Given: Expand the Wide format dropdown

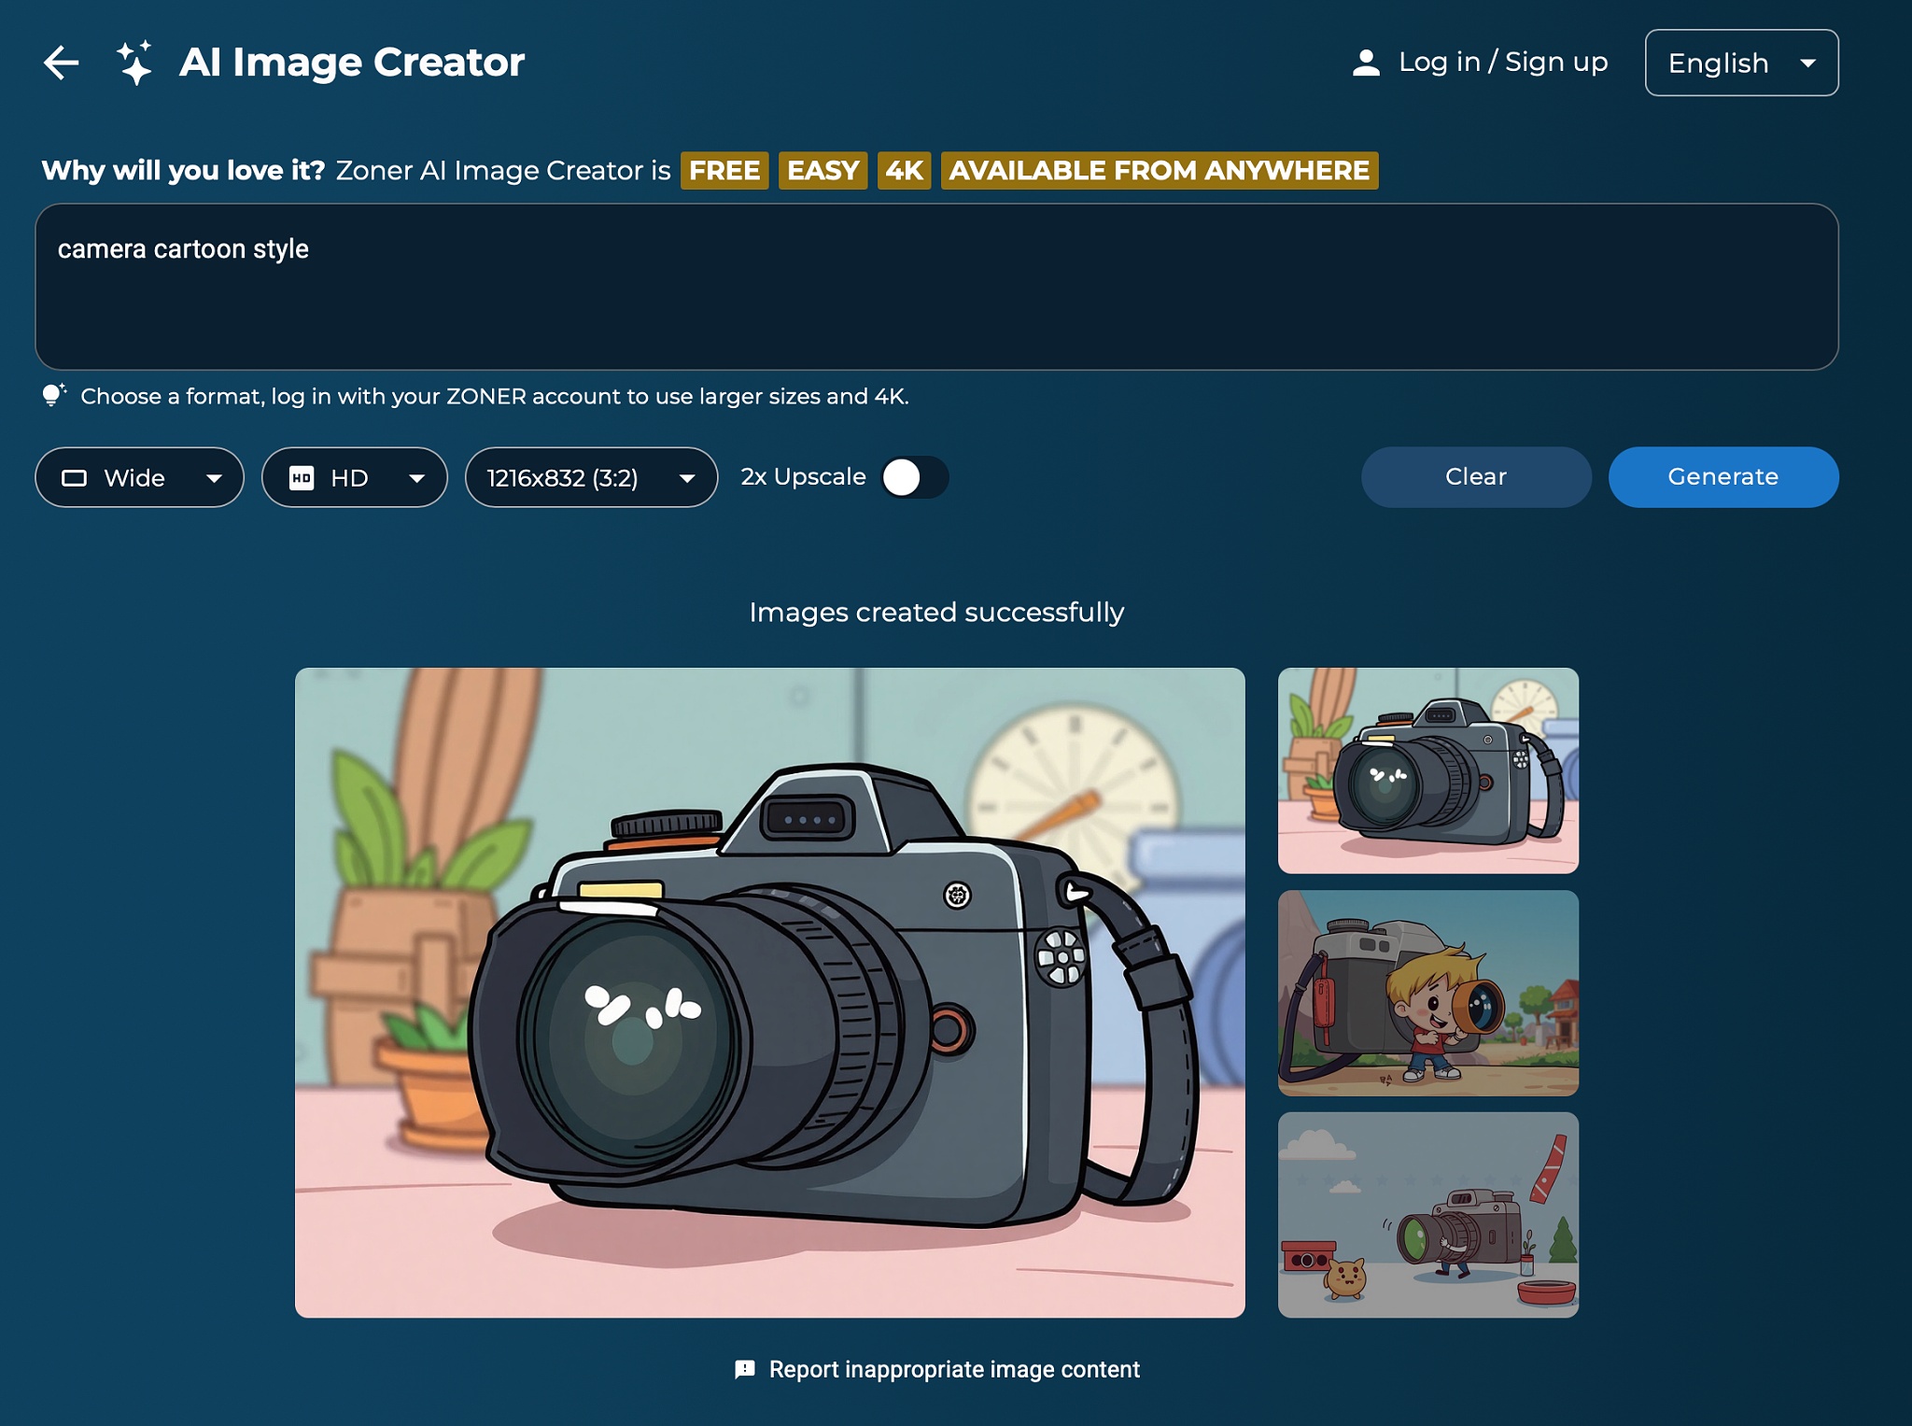Looking at the screenshot, I should pos(139,478).
